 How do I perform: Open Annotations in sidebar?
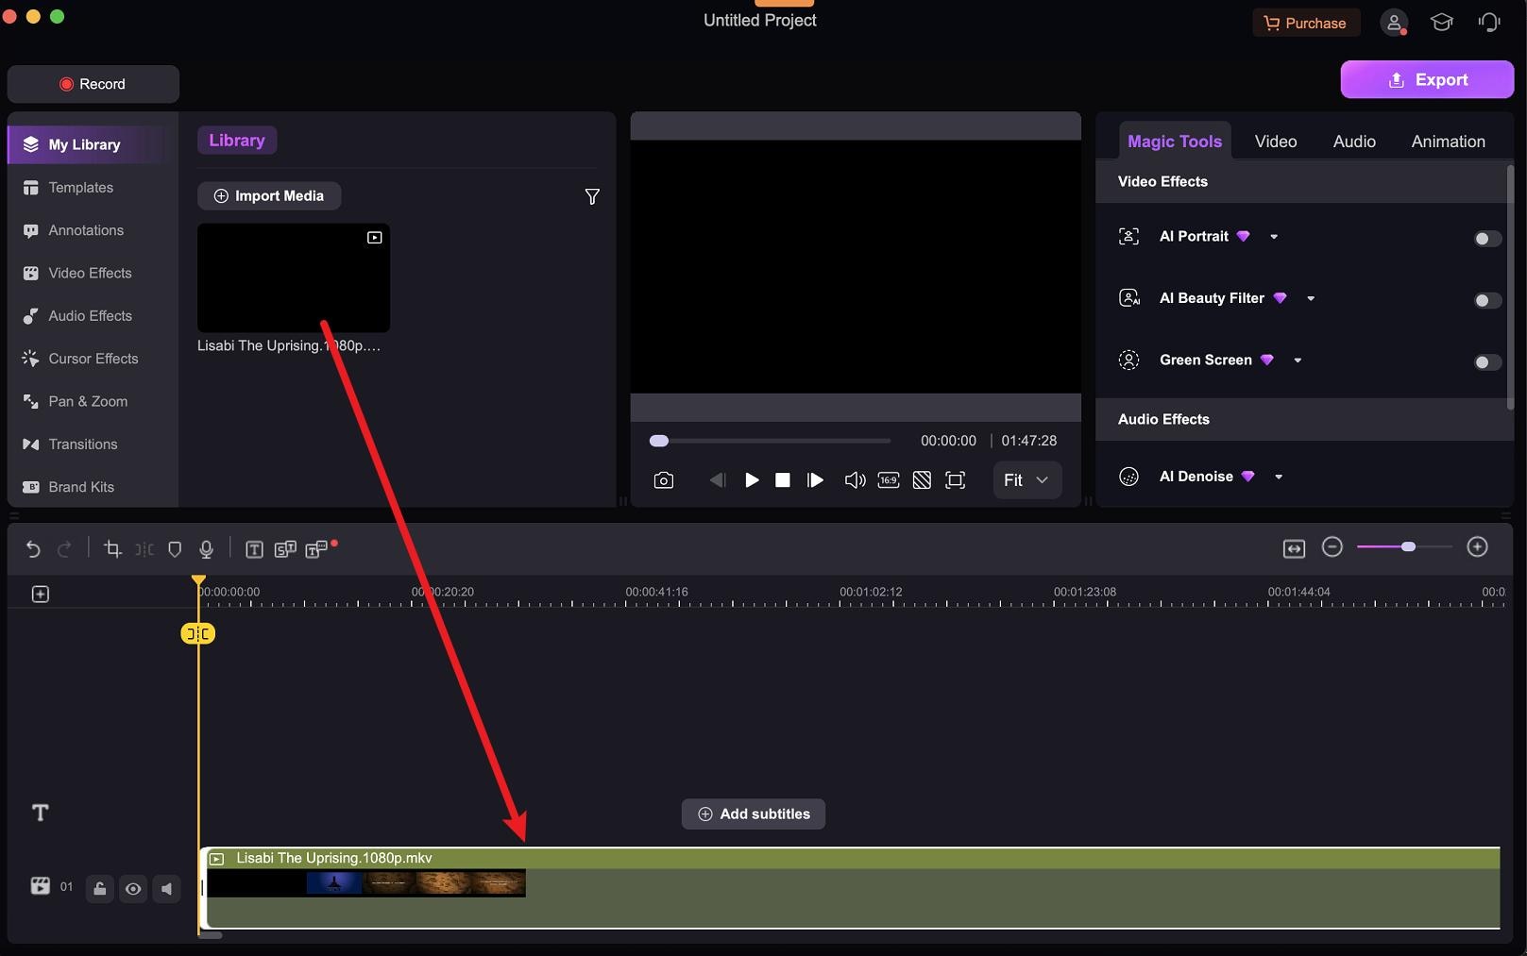93,230
